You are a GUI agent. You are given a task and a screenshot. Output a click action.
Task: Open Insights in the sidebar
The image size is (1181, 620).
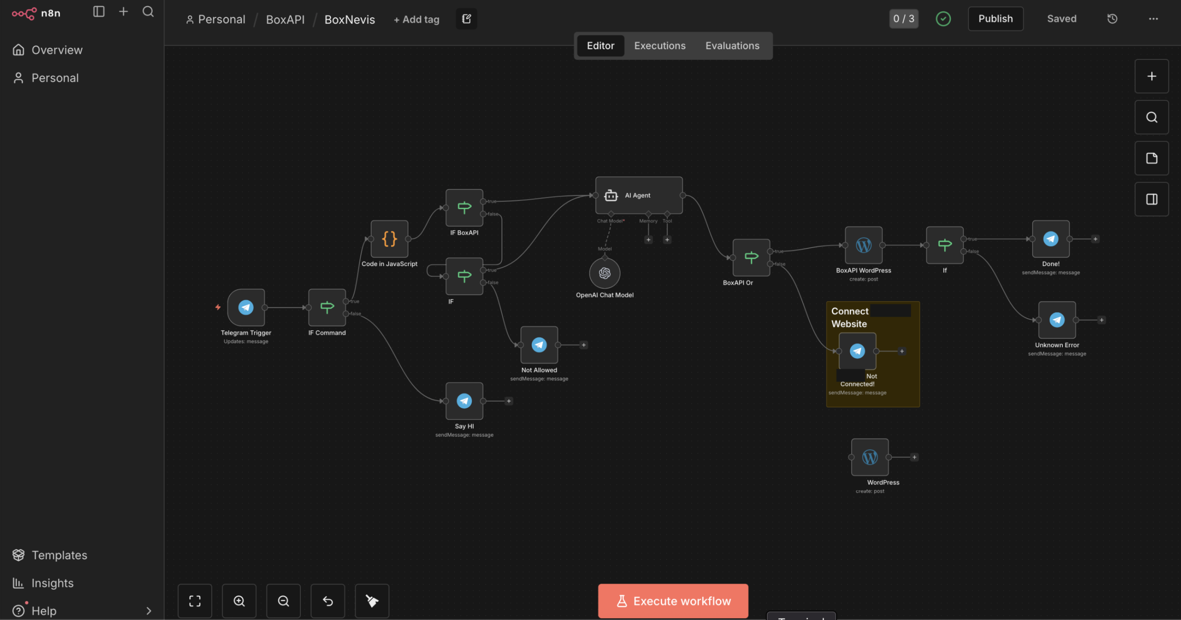[82, 583]
